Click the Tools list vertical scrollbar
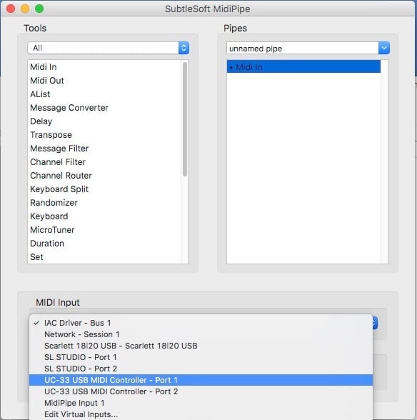 tap(185, 119)
